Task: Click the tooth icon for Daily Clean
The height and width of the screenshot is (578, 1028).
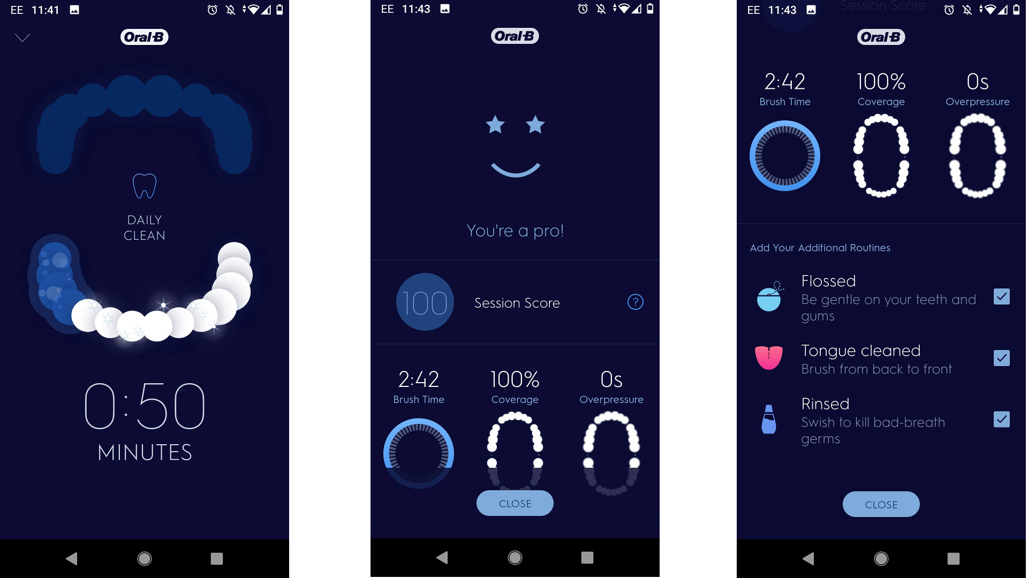Action: click(x=144, y=186)
